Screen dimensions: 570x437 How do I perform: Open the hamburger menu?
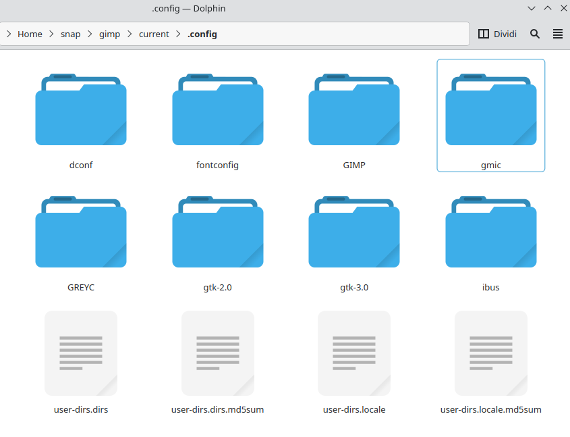pos(558,34)
